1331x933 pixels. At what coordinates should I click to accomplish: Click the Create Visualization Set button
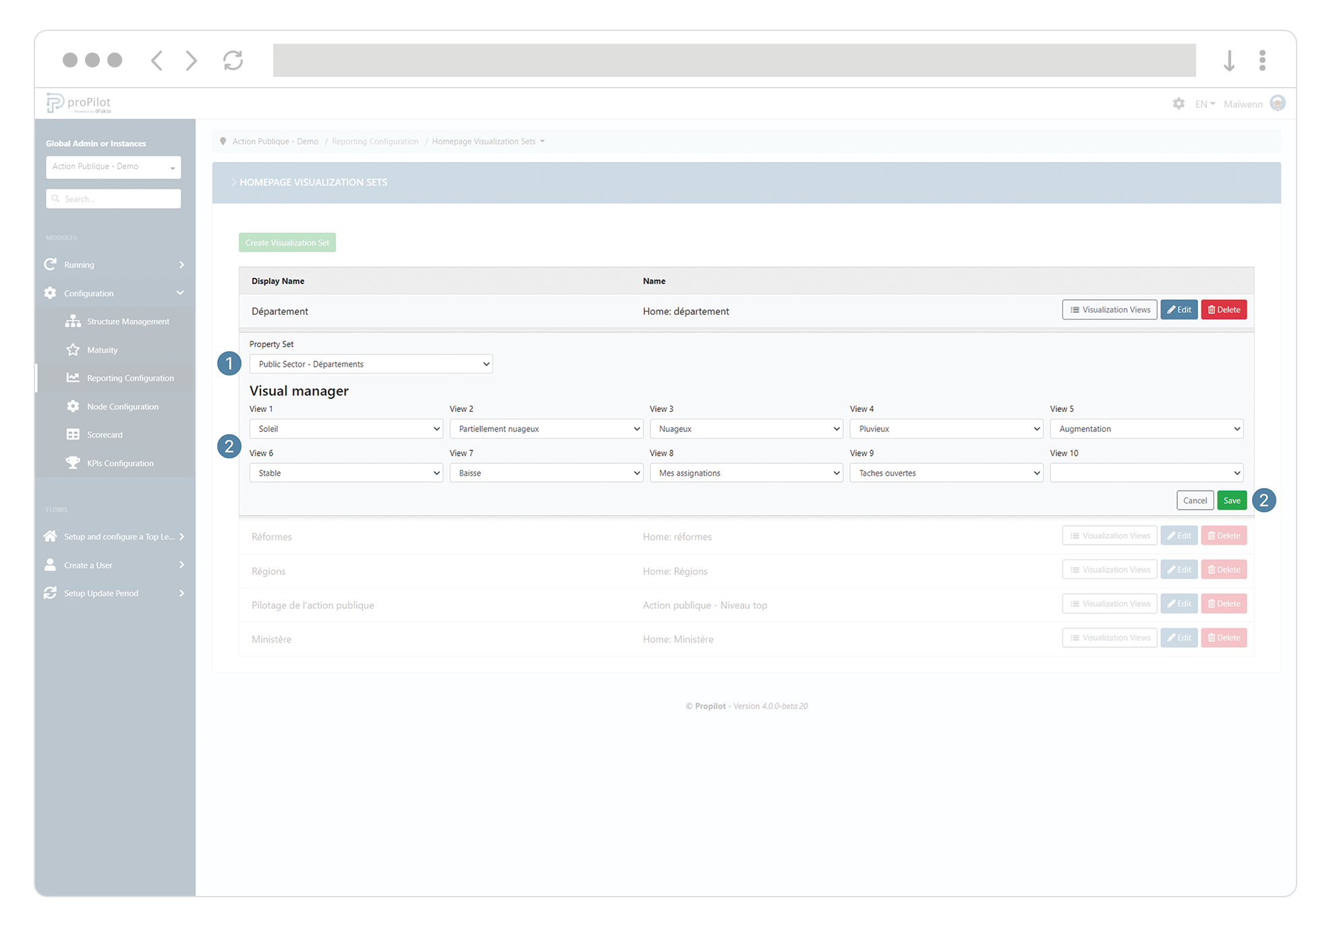pos(287,243)
